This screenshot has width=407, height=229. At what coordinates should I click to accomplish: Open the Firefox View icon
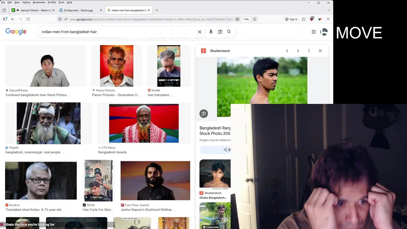pos(4,10)
